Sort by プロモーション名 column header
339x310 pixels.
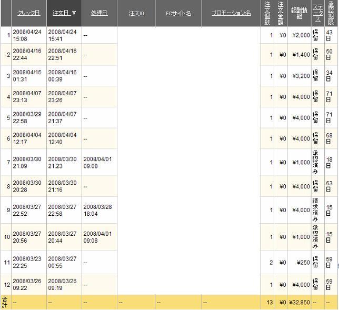click(231, 13)
